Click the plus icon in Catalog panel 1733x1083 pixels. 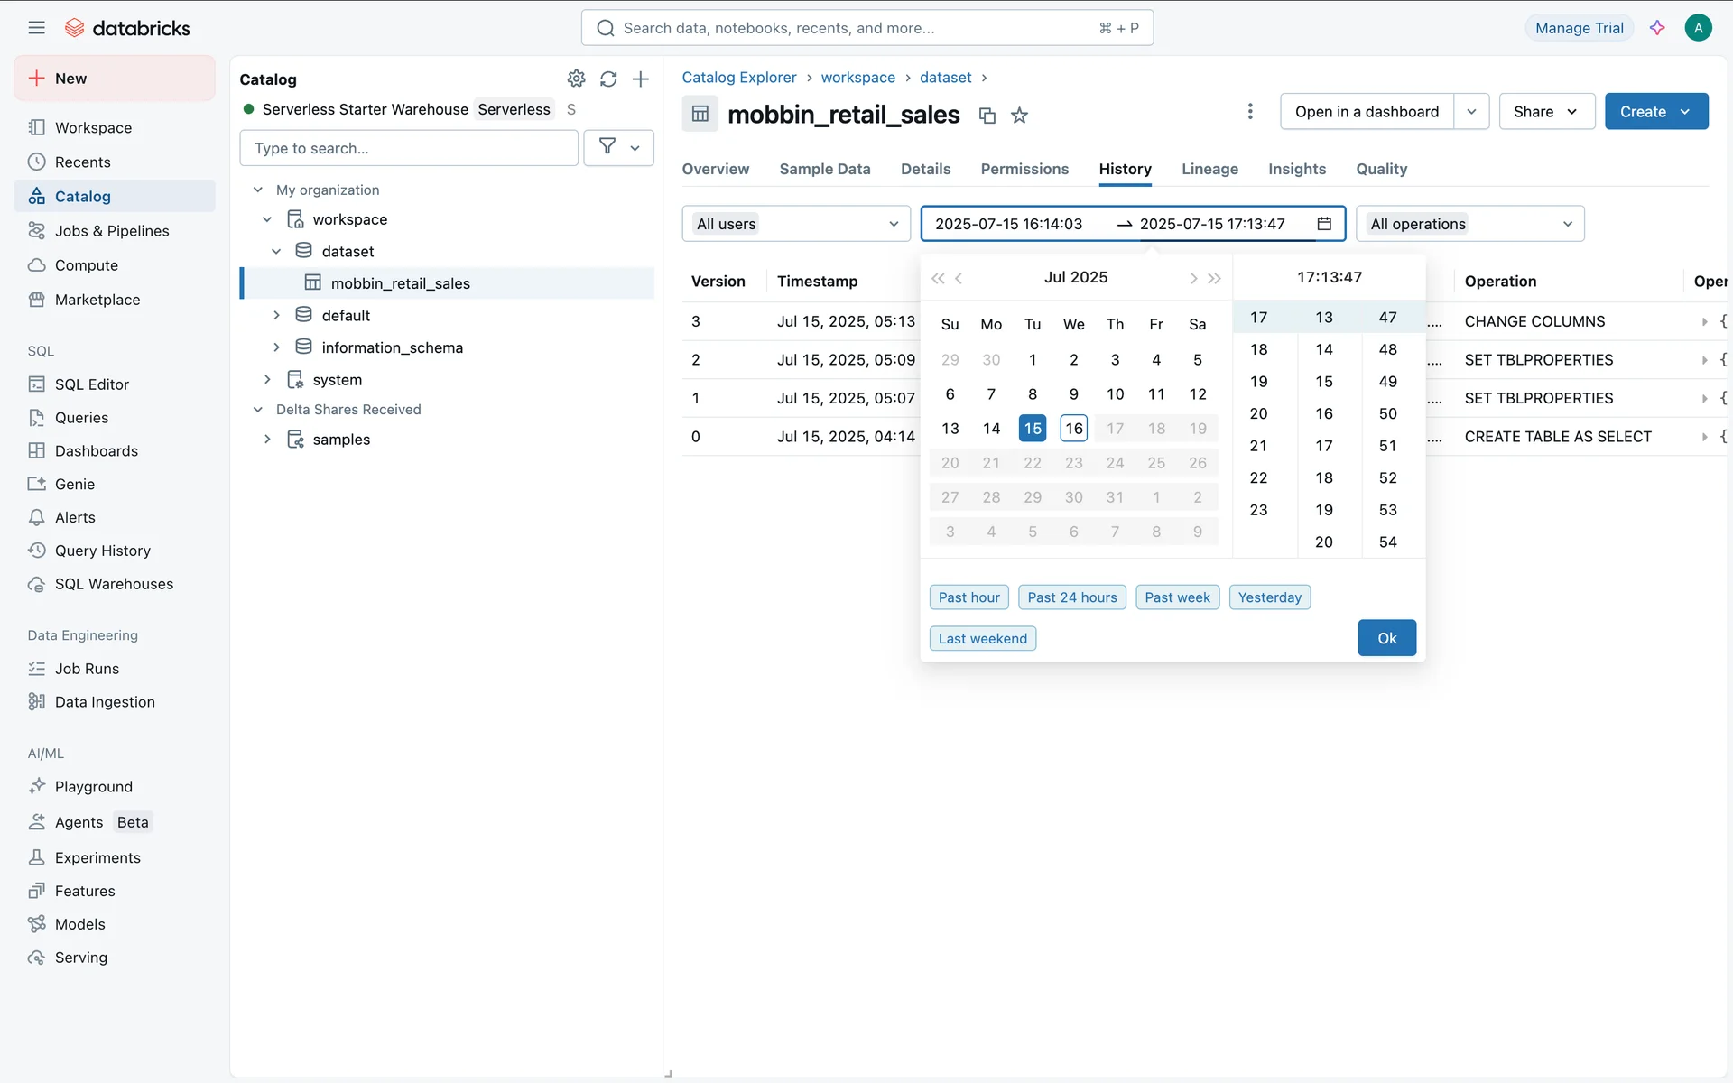[x=641, y=79]
